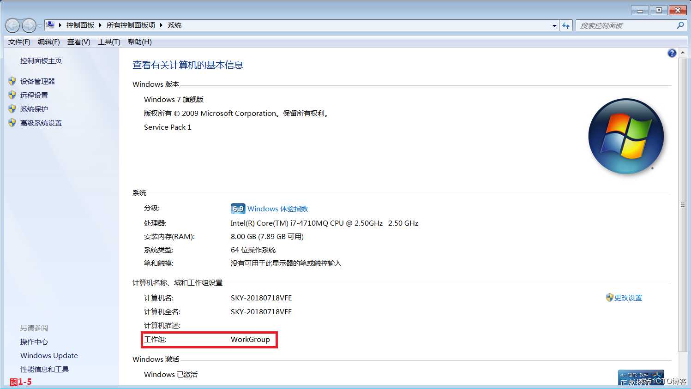
Task: Click the shield icon beside 远程设置
Action: point(12,95)
